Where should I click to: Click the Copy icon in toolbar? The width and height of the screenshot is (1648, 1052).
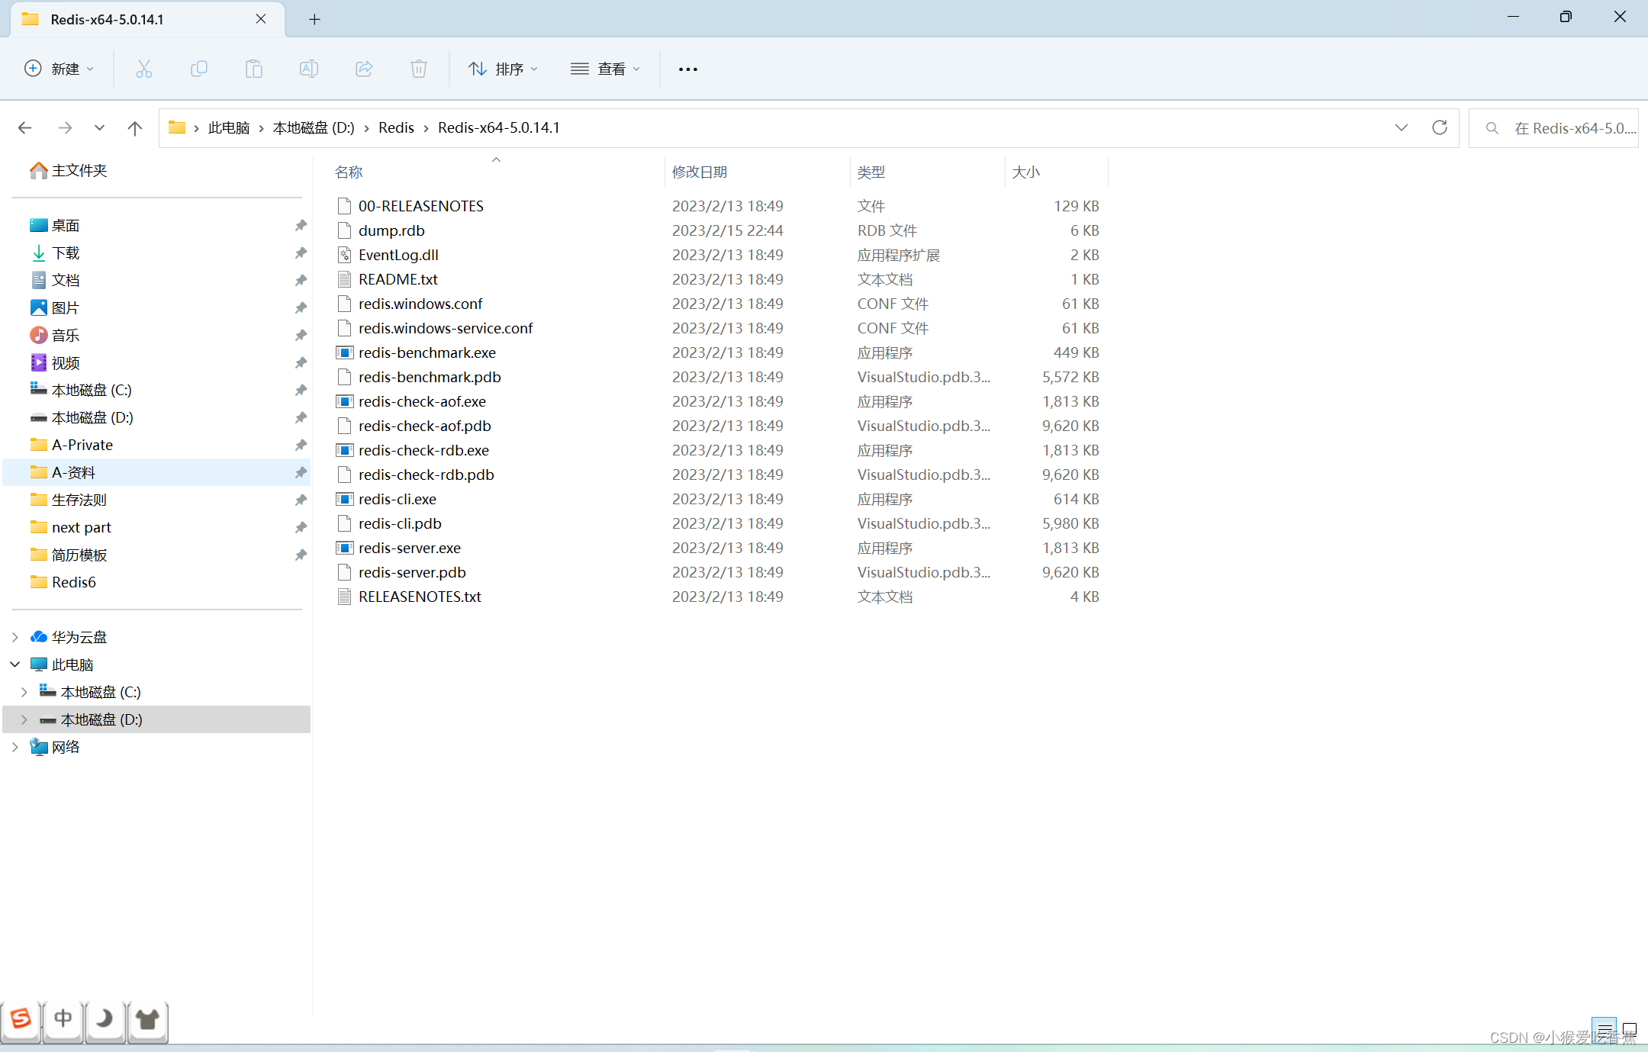198,69
